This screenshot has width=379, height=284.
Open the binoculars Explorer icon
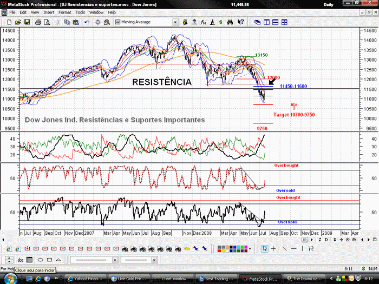[230, 22]
